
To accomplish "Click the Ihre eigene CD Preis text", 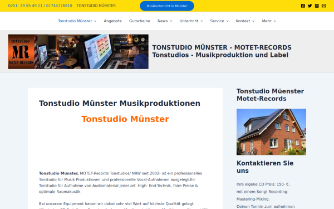I will pos(263,184).
